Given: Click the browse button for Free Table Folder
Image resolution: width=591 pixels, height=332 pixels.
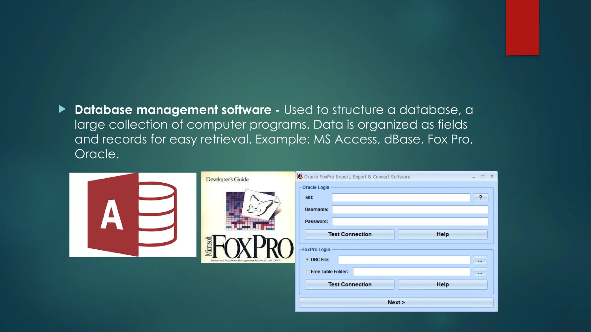Looking at the screenshot, I should (x=480, y=272).
